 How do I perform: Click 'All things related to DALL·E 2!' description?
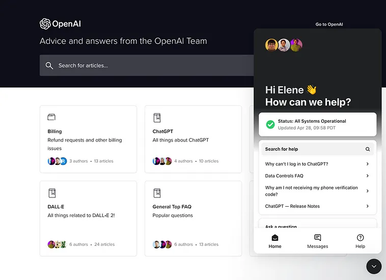pos(81,215)
